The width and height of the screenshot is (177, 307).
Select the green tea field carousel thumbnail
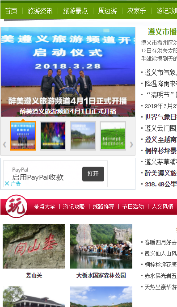pyautogui.click(x=113, y=136)
